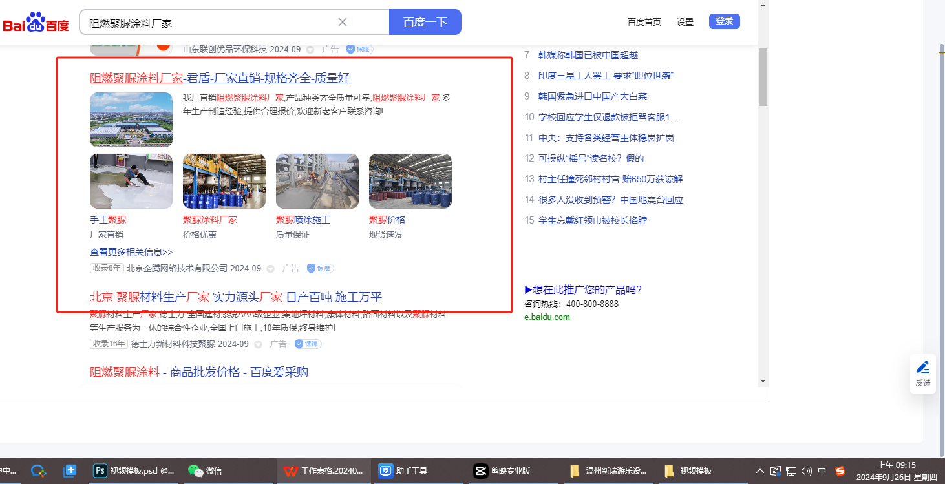Open the 反馈 feedback pencil icon

click(x=923, y=367)
